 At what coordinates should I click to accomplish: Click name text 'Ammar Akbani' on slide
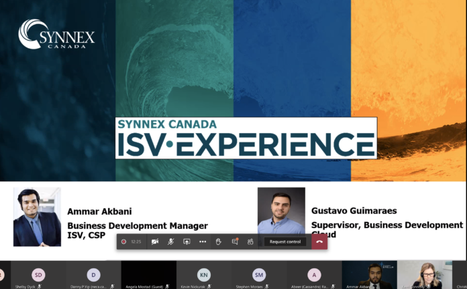coord(99,211)
